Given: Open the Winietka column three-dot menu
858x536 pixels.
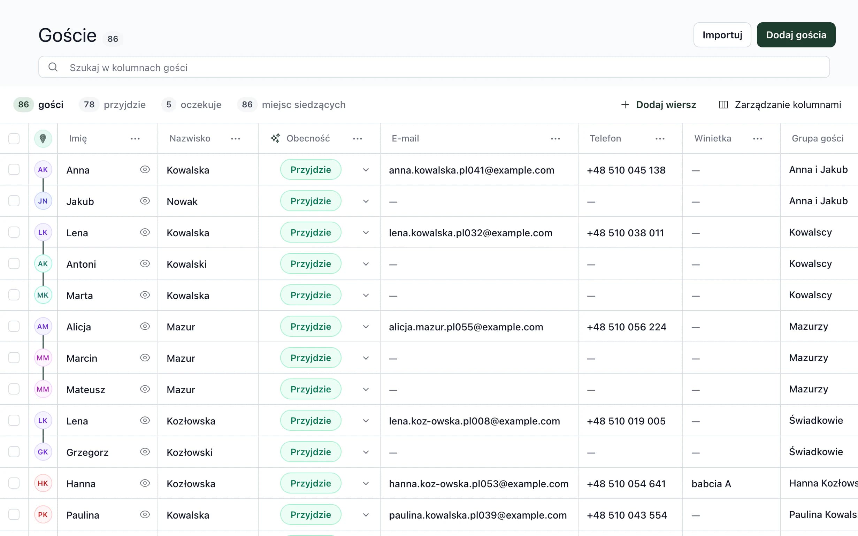Looking at the screenshot, I should click(x=757, y=139).
